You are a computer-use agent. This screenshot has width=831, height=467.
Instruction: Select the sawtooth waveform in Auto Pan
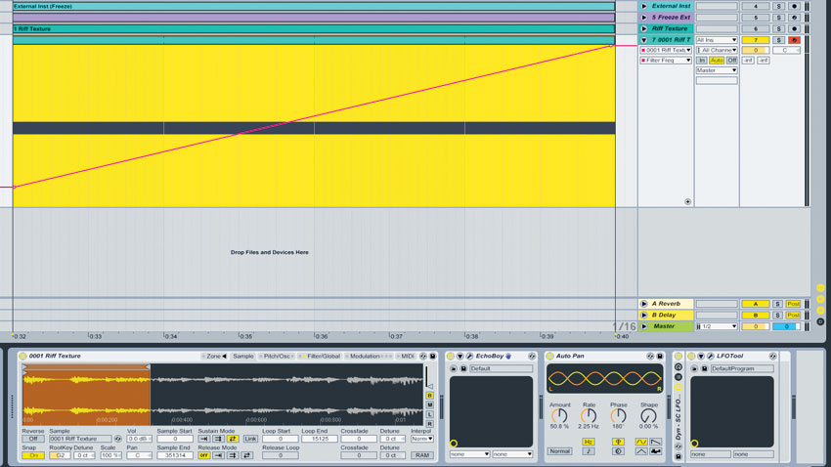656,441
